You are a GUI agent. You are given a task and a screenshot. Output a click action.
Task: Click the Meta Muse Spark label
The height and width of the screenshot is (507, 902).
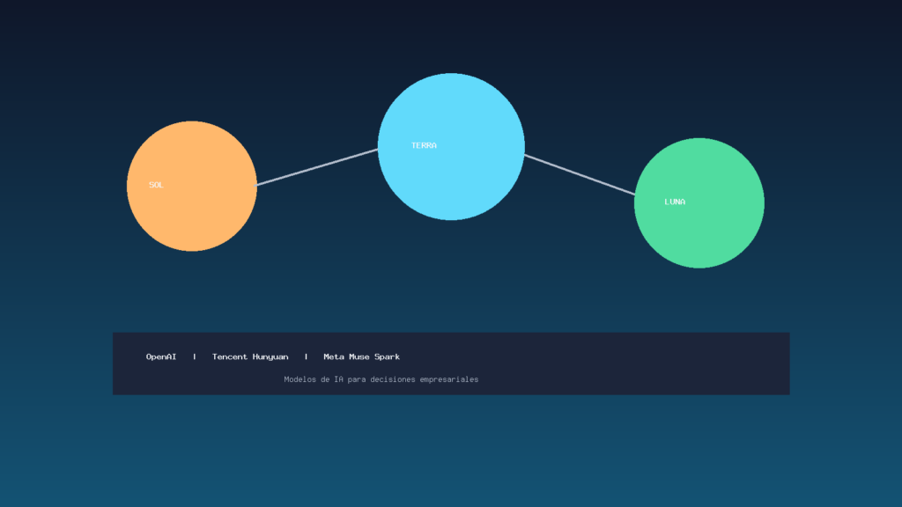pos(361,356)
